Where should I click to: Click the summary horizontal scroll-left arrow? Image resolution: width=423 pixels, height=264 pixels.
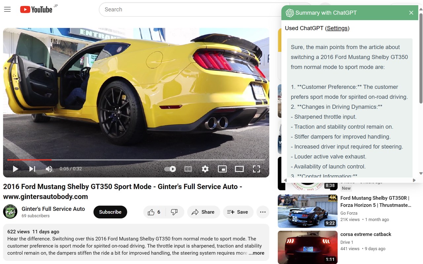click(286, 180)
